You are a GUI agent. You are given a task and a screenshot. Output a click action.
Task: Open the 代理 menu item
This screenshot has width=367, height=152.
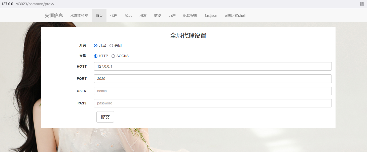click(x=114, y=16)
